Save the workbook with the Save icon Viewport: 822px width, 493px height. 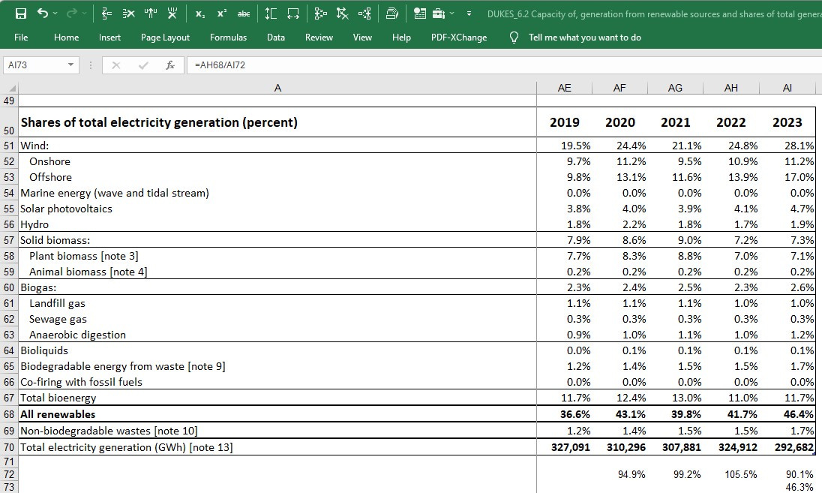click(x=21, y=14)
